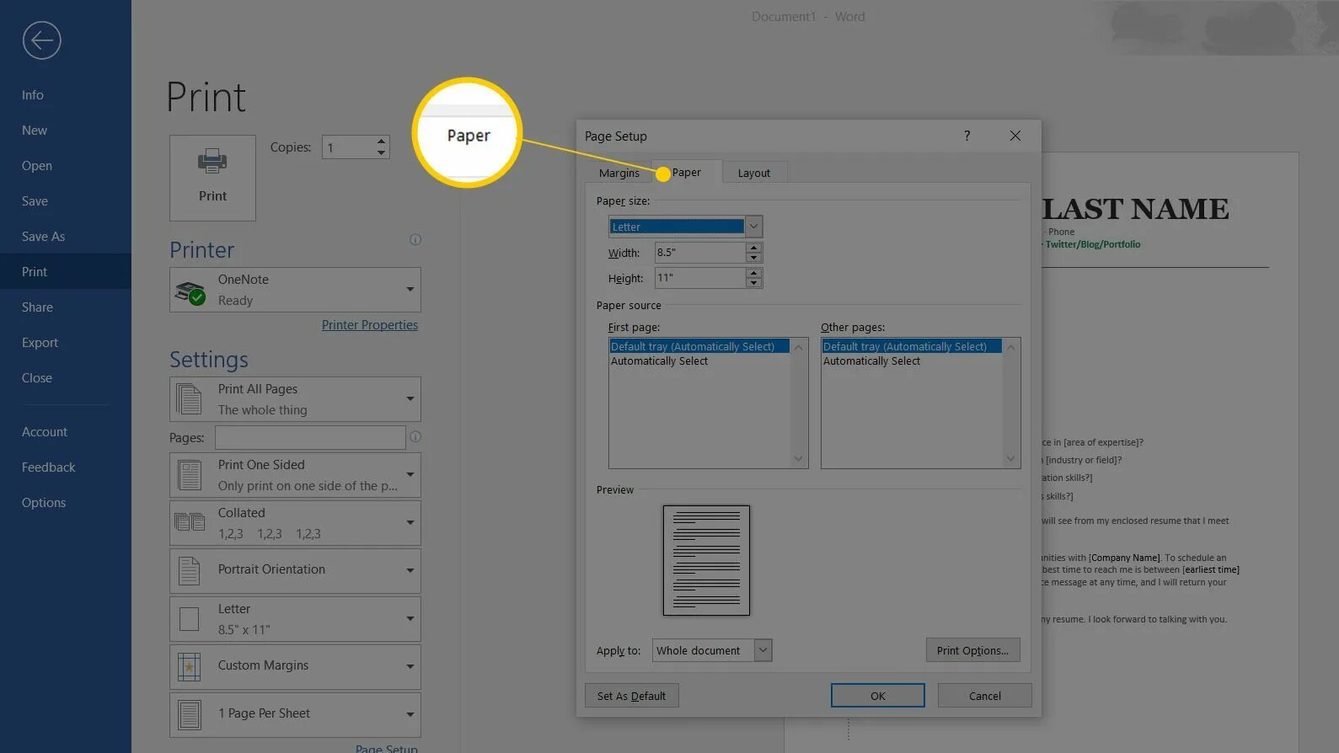Viewport: 1339px width, 753px height.
Task: Click the Printer Properties link
Action: (370, 325)
